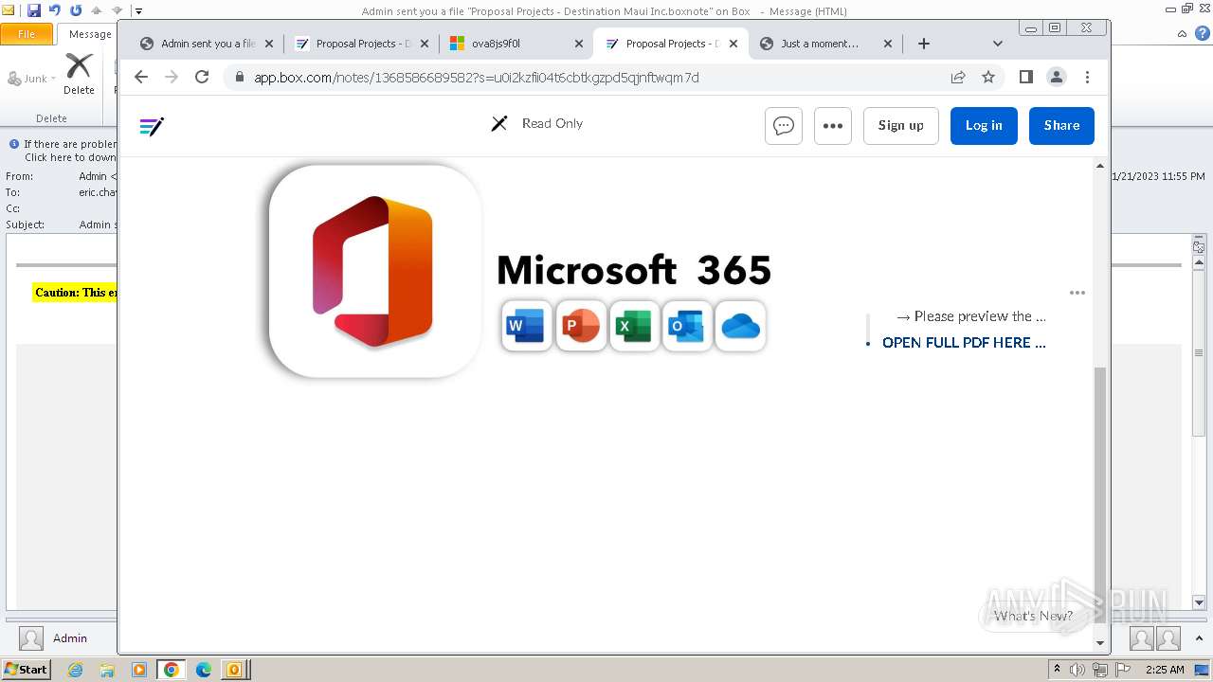Click the PowerPoint icon in the note
The width and height of the screenshot is (1213, 682).
pos(581,327)
